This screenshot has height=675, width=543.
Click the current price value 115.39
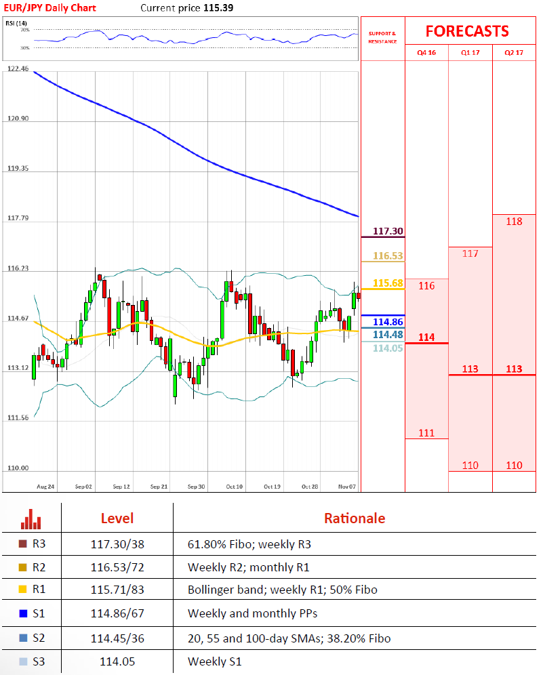coord(218,7)
